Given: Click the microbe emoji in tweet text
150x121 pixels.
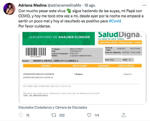Looking at the screenshot, I should [69, 11].
